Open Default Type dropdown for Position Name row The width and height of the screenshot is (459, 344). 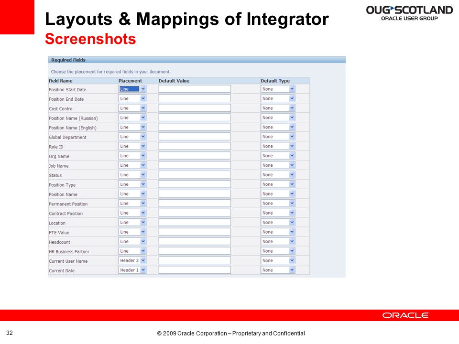click(x=278, y=193)
